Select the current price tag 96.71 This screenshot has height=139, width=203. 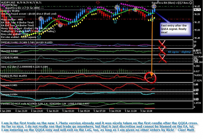[x=197, y=10]
